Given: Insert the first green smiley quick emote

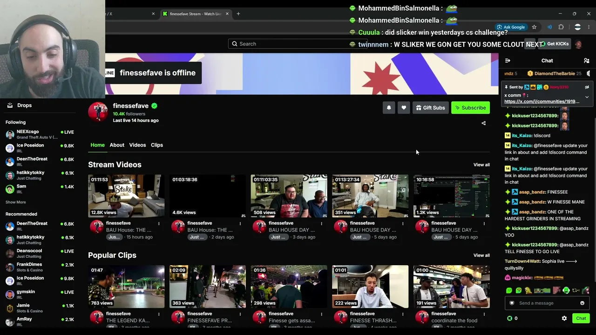Looking at the screenshot, I should [x=509, y=291].
